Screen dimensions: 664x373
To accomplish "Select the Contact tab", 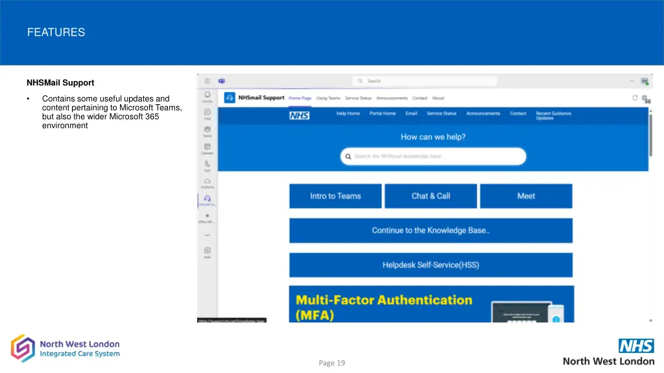I will [420, 98].
